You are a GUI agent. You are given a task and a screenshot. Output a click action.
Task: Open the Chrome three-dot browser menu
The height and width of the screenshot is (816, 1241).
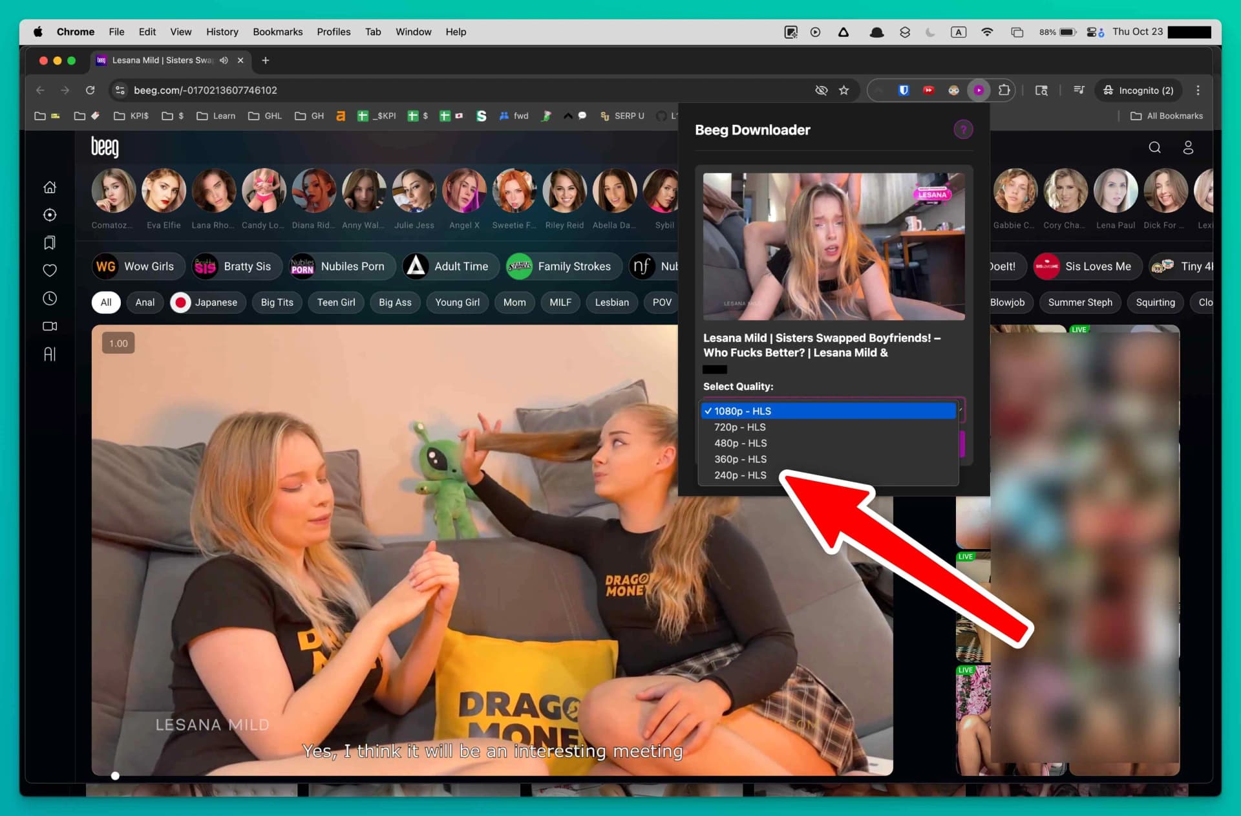click(1198, 90)
